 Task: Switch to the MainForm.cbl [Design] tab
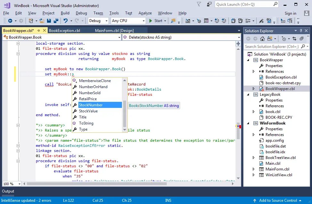click(x=115, y=31)
